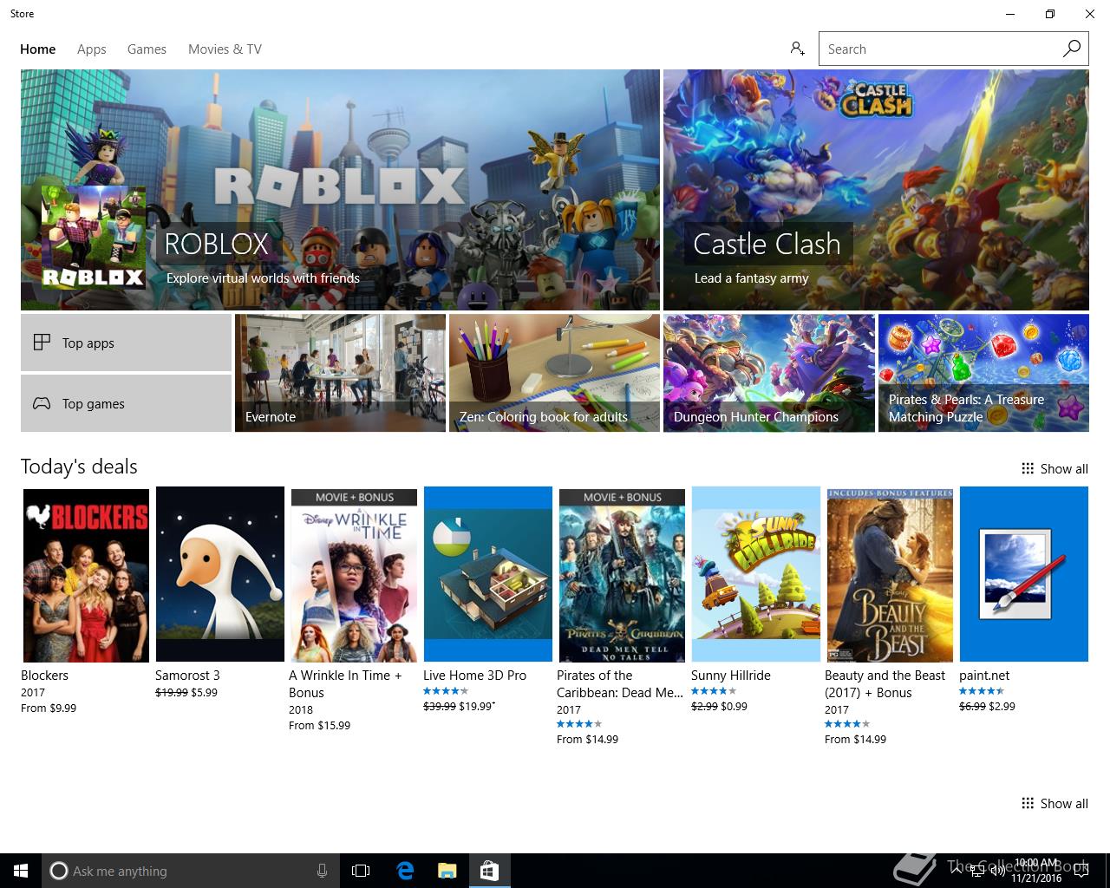Click 'Beauty and the Beast (2017) + Bonus' title

pos(885,683)
